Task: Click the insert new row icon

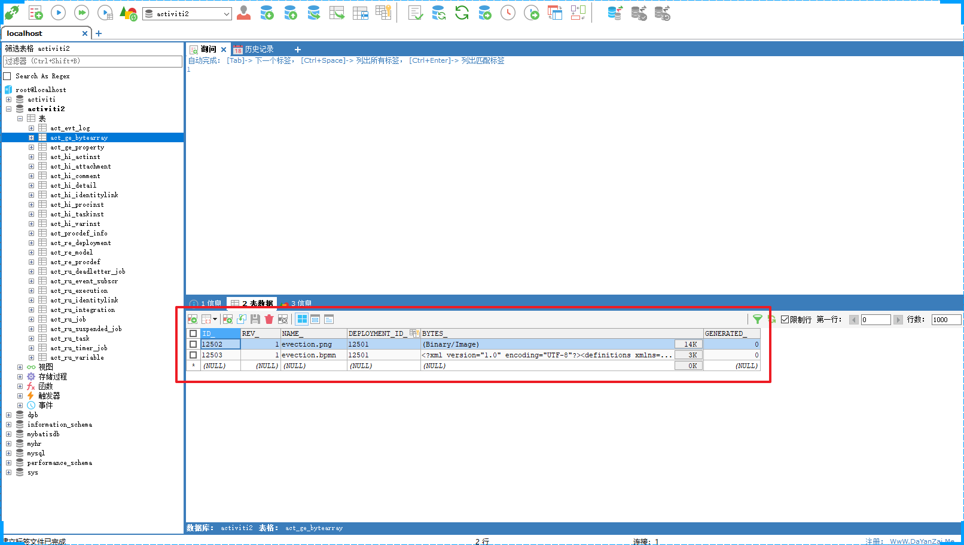Action: pos(227,319)
